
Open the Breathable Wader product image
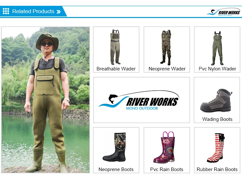[x=115, y=47]
